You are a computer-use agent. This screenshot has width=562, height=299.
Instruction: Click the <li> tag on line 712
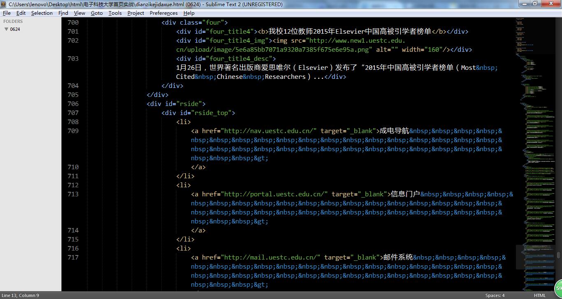click(x=183, y=185)
